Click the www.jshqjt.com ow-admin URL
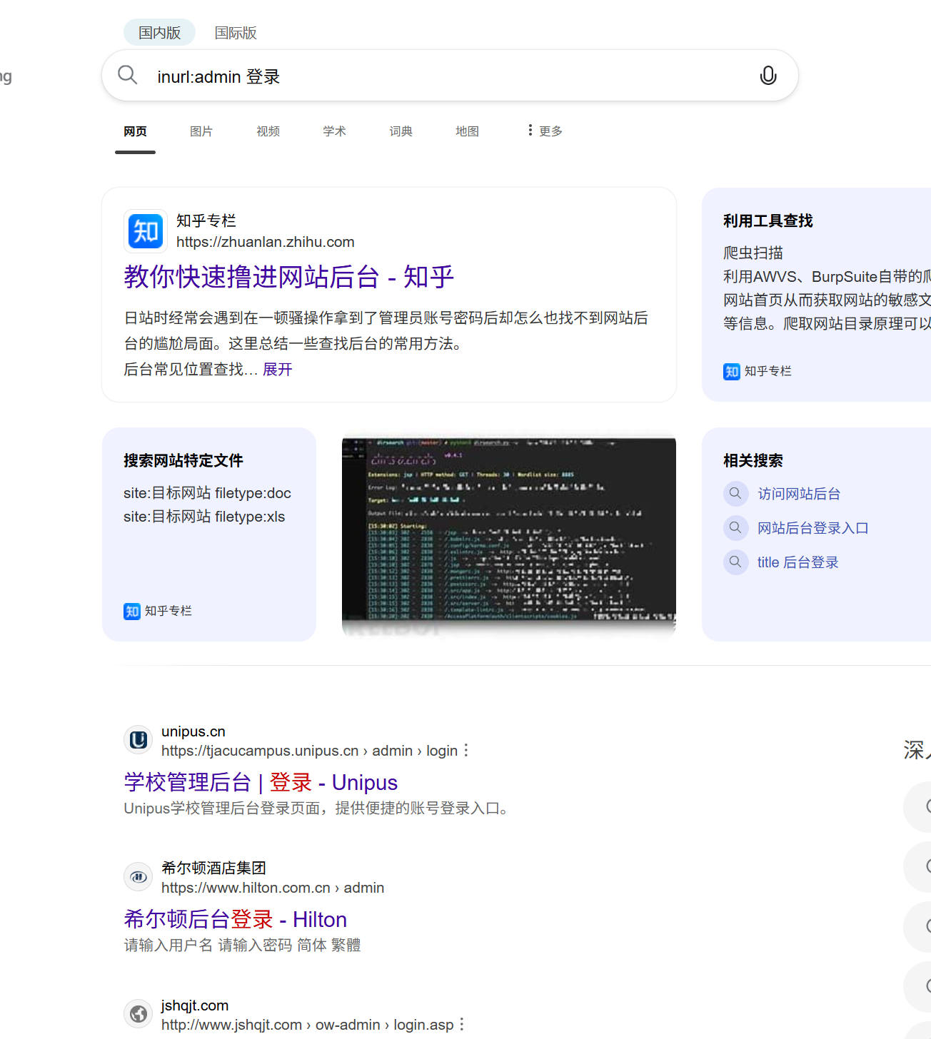 point(307,1025)
